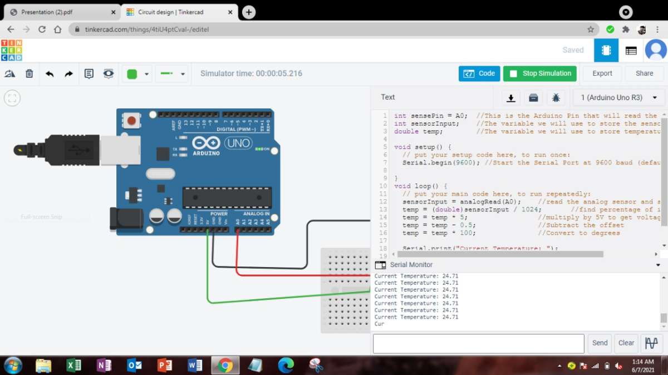
Task: Click the Tinkercad logo
Action: [x=12, y=50]
